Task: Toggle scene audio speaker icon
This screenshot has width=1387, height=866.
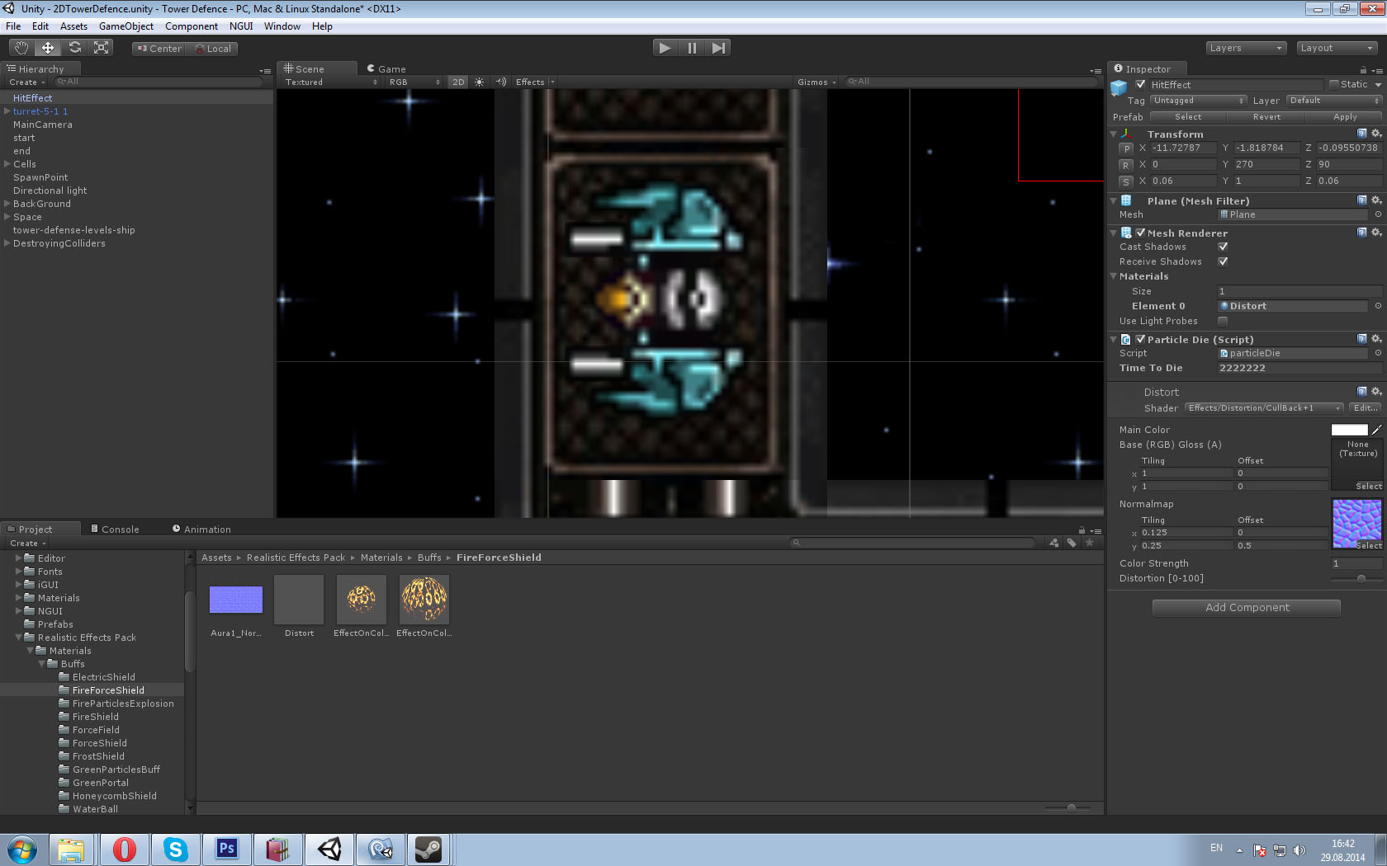Action: tap(500, 82)
